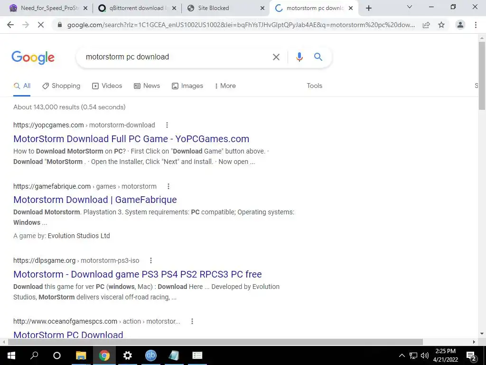Open the list-style app in taskbar
Viewport: 486px width, 365px height.
coord(197,355)
